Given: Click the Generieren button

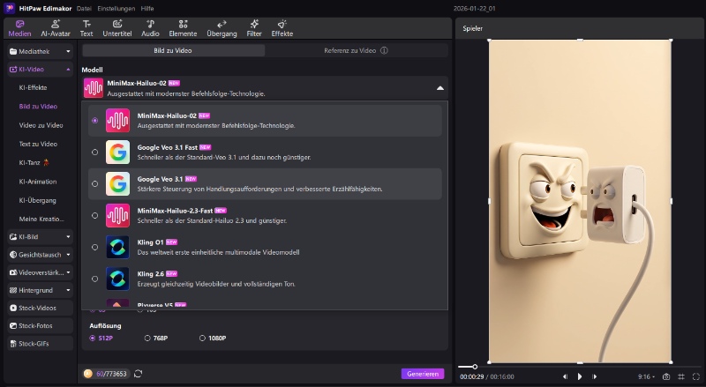Looking at the screenshot, I should pos(423,374).
